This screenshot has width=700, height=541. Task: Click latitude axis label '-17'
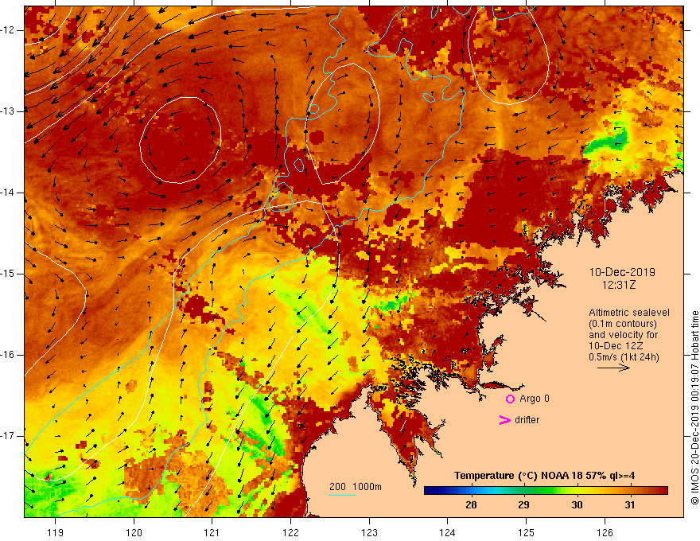point(8,436)
